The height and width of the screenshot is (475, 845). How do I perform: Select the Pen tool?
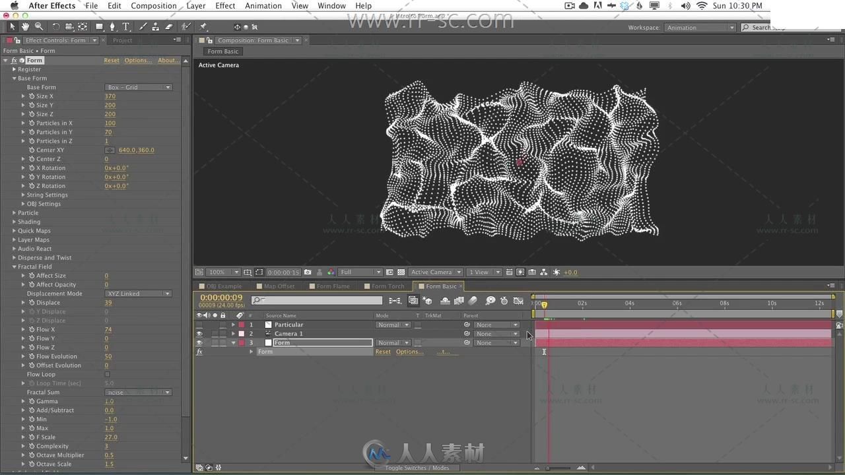[x=112, y=27]
